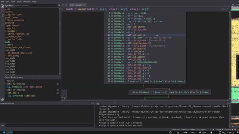Select data reference 0001a888 void data_1a888
The image size is (239, 134).
(27, 87)
